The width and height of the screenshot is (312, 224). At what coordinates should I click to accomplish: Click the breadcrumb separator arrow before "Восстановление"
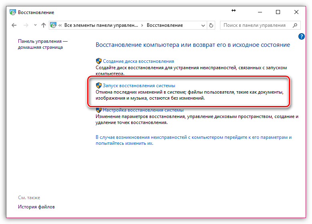142,25
